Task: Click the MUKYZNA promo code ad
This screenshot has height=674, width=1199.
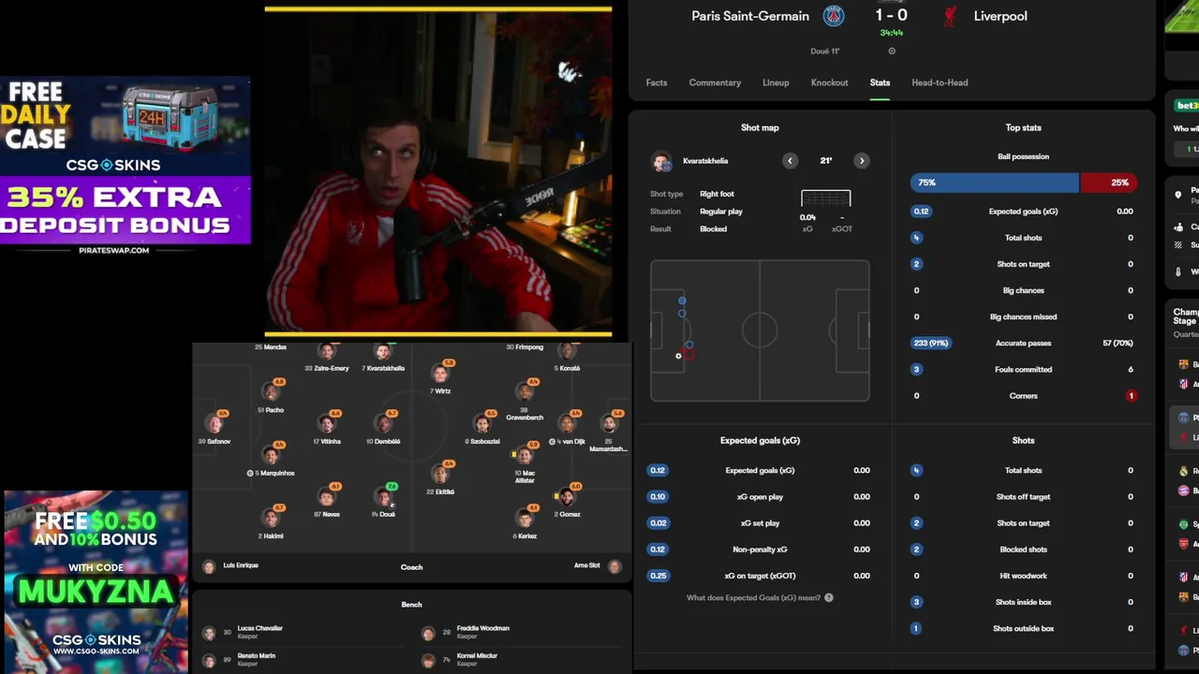Action: click(x=96, y=580)
